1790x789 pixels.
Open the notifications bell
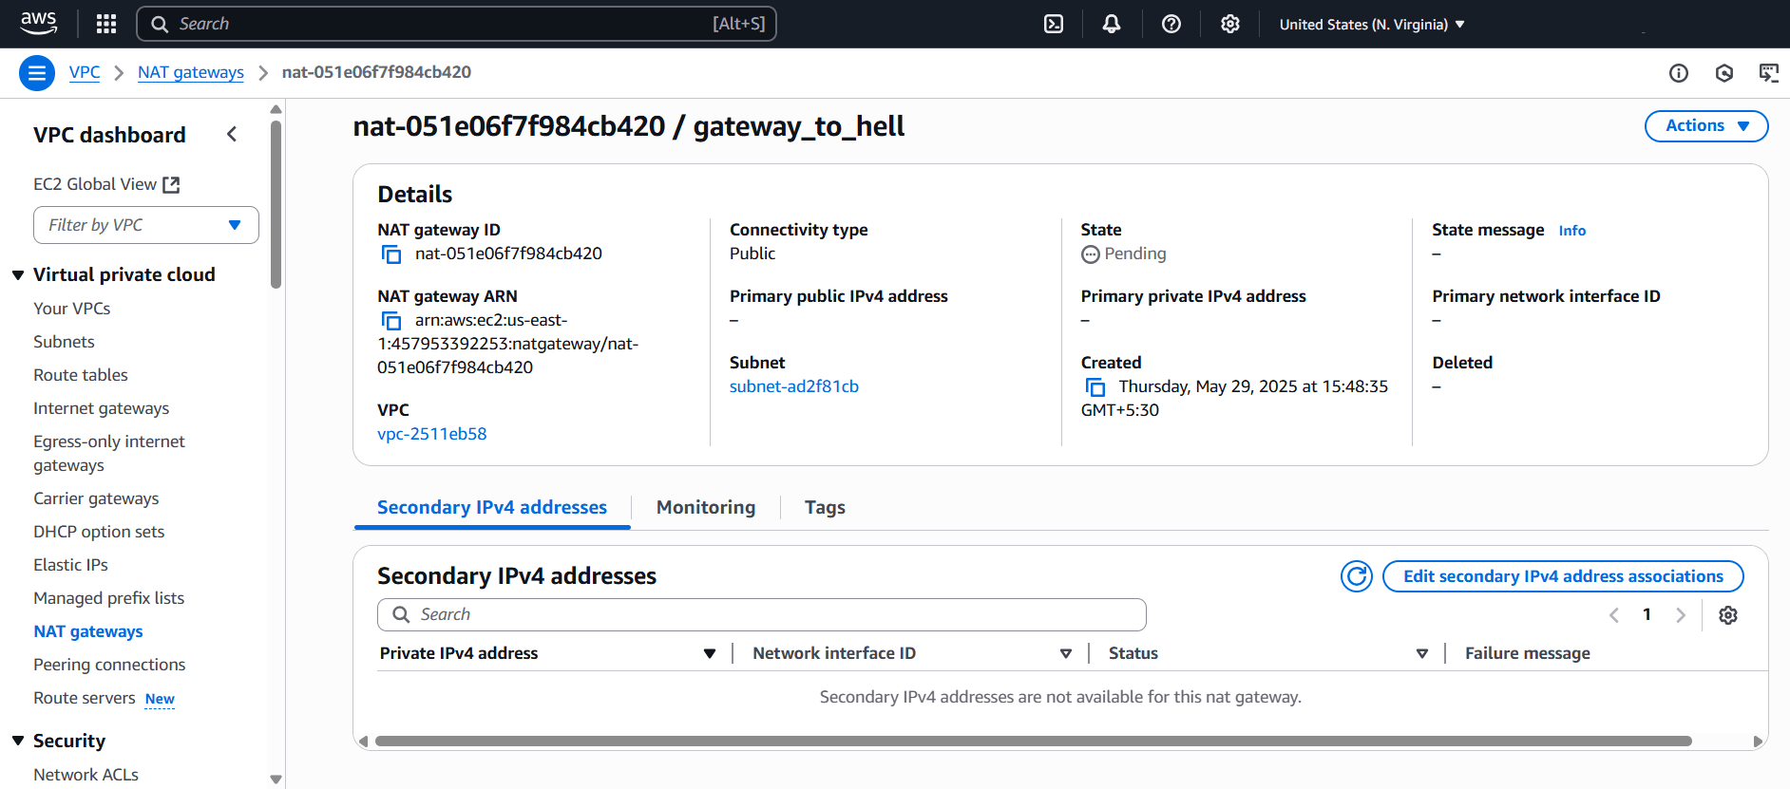point(1111,24)
